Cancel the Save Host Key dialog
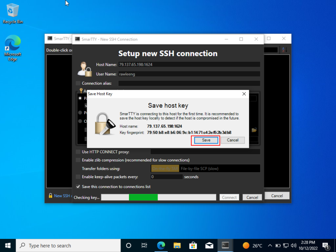Screen dimensions: 336x252 coord(233,140)
